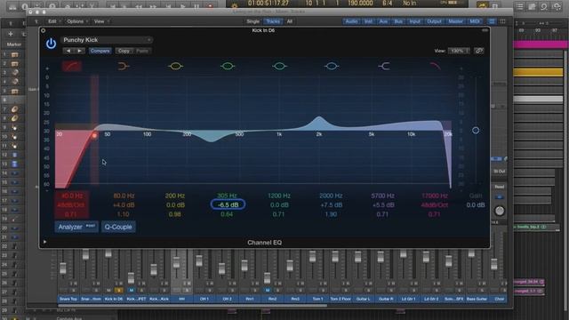This screenshot has height=320, width=569.
Task: Switch mixer to Single mode
Action: coord(252,21)
